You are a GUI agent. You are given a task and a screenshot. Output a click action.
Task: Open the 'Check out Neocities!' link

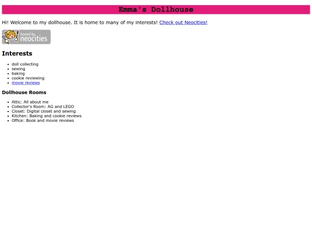183,23
